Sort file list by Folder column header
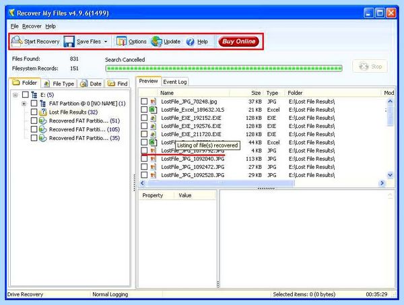The width and height of the screenshot is (404, 305). (333, 93)
